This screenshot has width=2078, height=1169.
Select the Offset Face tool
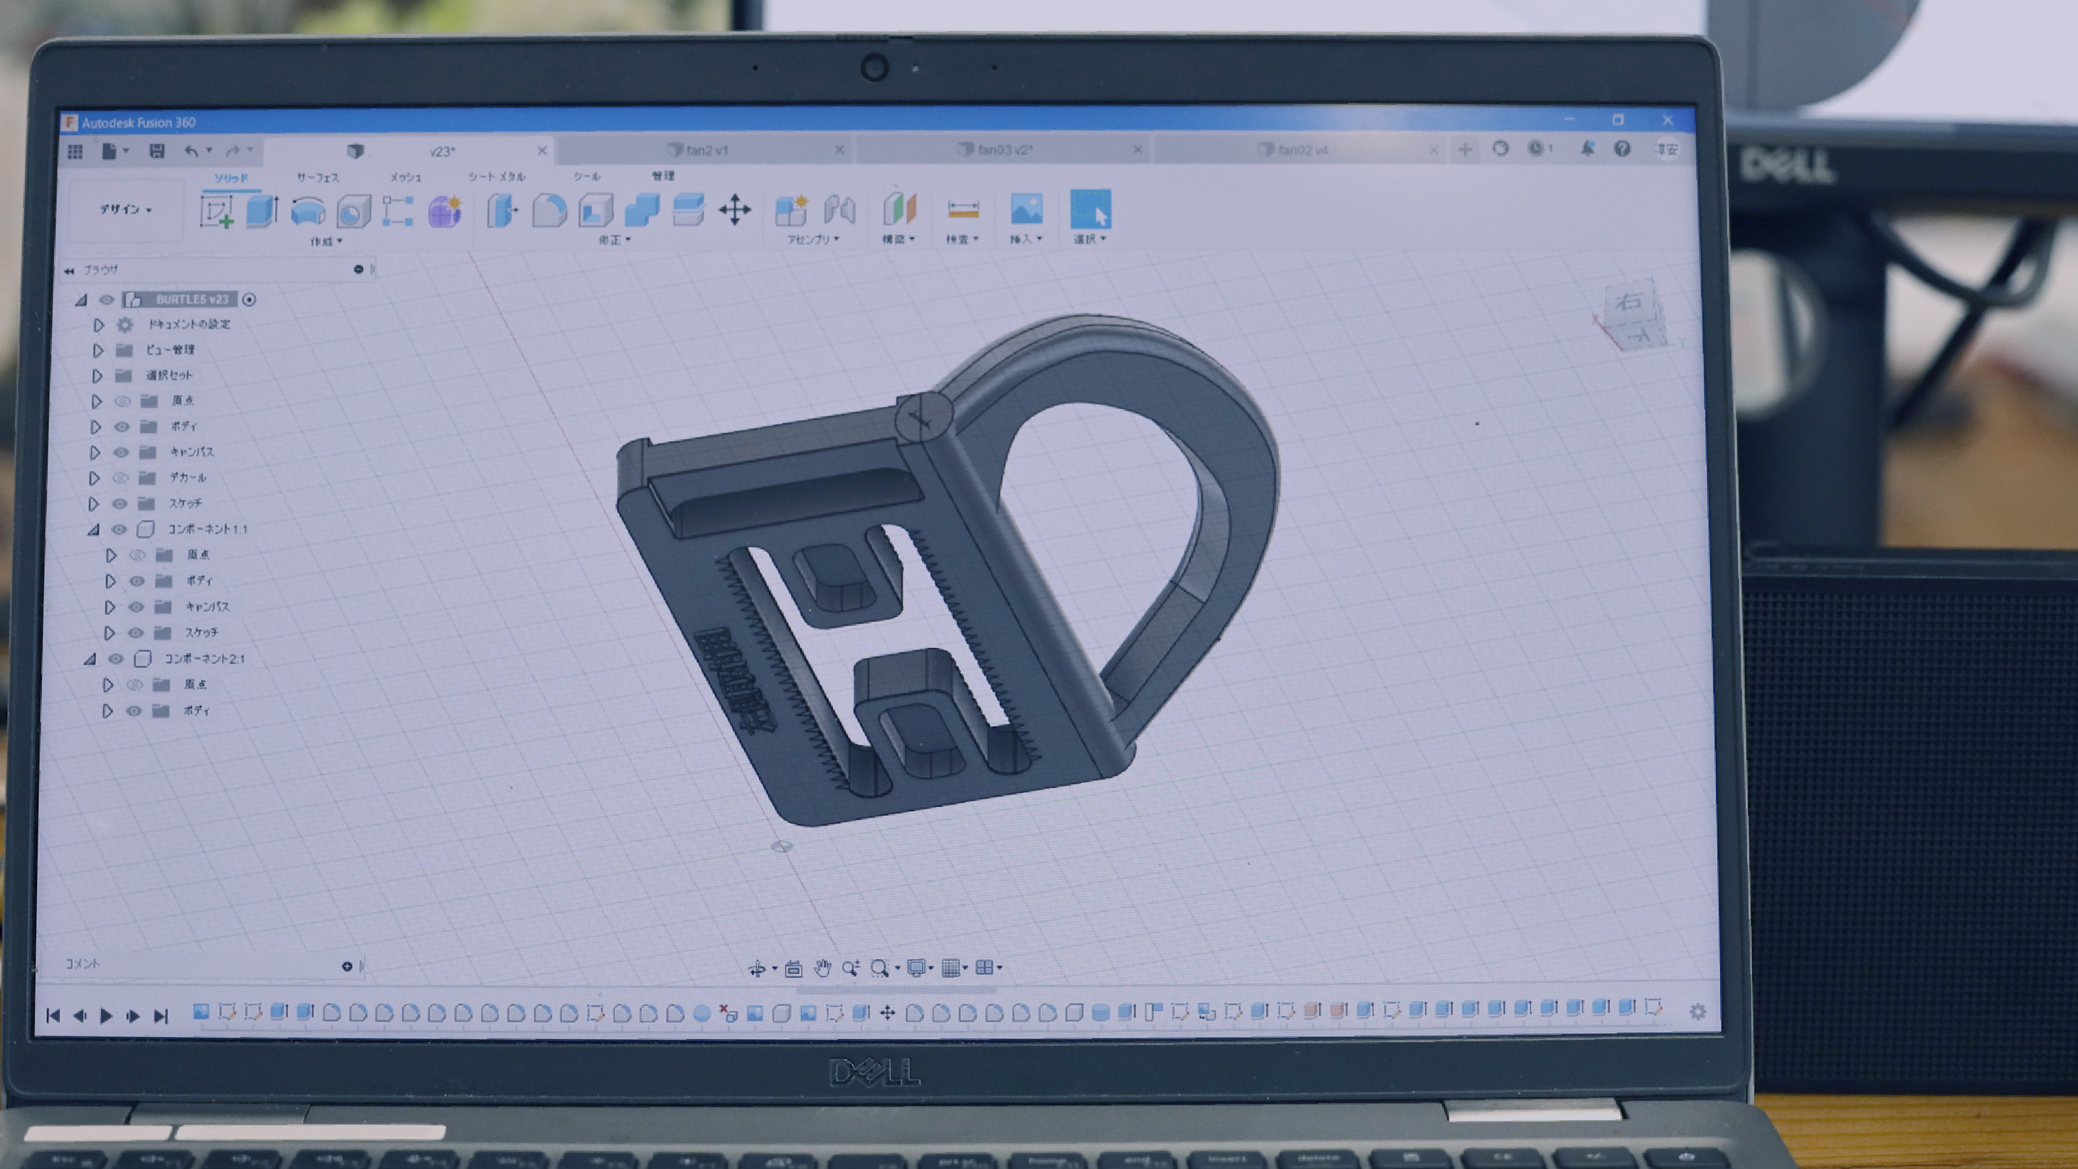(688, 210)
